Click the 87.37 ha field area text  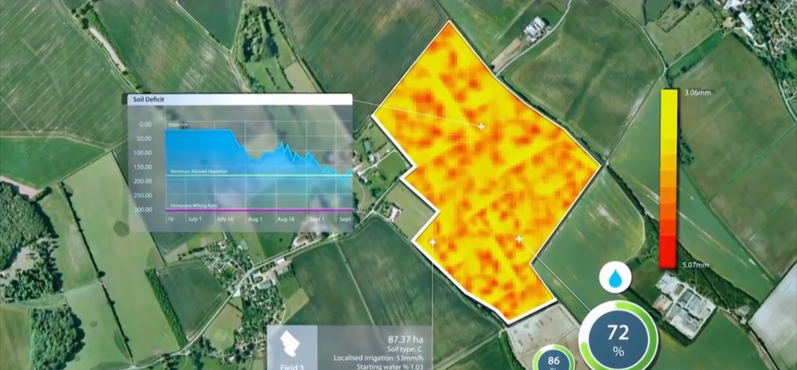(x=405, y=340)
